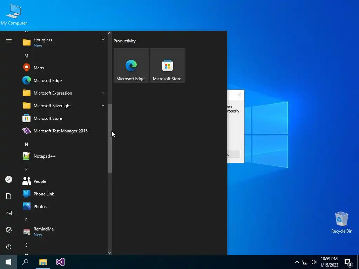
Task: Open taskbar Search magnifier
Action: coord(25,262)
